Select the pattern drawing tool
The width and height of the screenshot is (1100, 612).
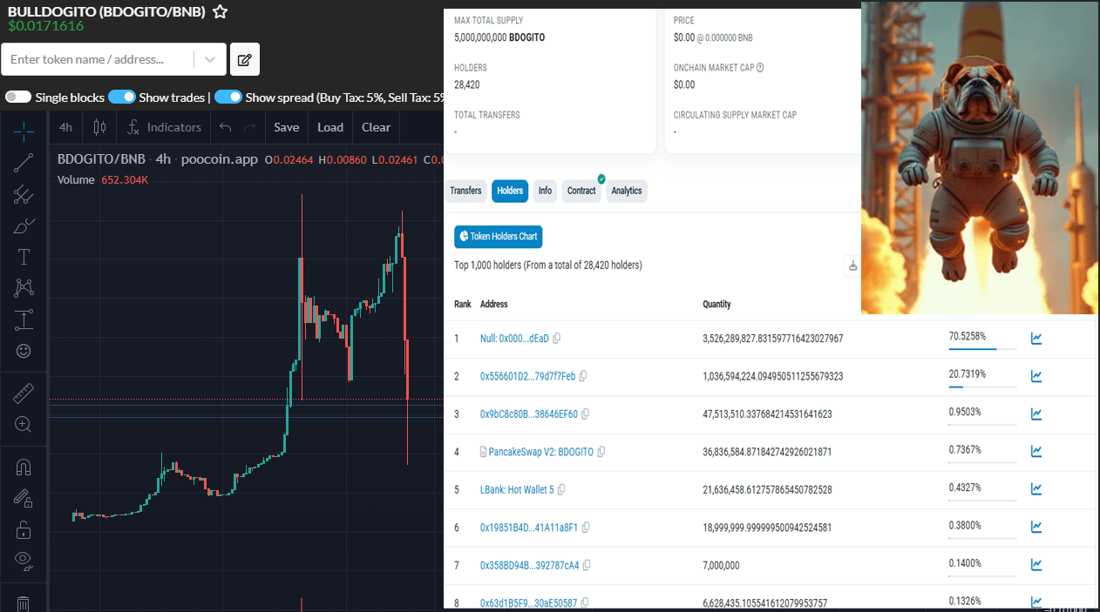click(24, 288)
